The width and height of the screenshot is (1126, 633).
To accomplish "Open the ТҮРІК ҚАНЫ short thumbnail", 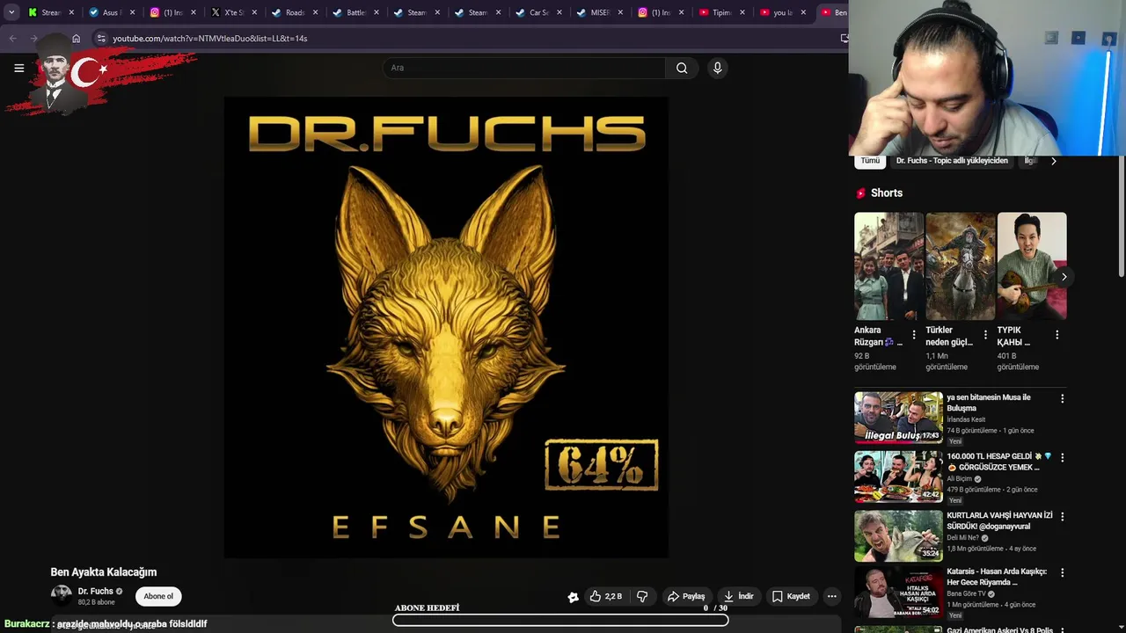I will pyautogui.click(x=1031, y=266).
